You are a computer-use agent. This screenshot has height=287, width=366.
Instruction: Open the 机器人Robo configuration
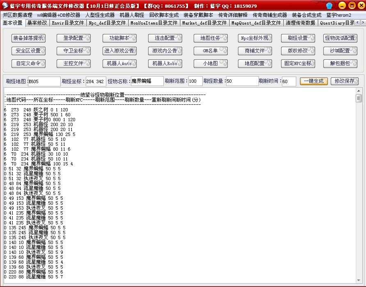(165, 63)
